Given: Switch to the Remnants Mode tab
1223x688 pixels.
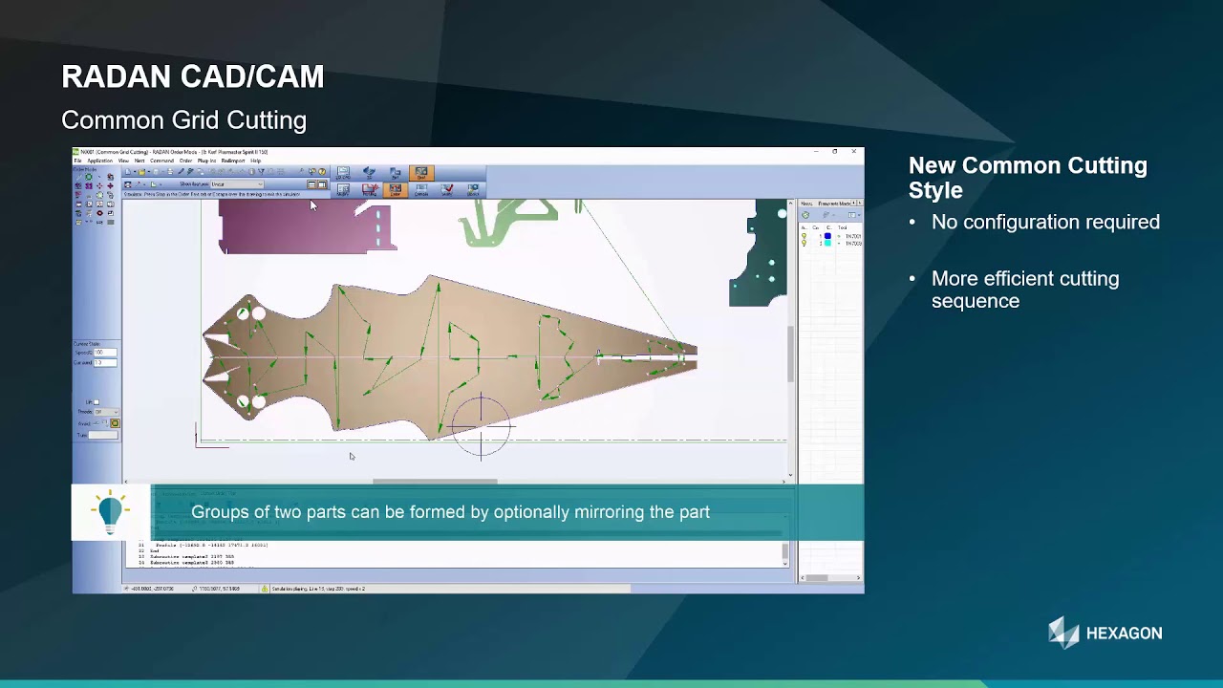Looking at the screenshot, I should [833, 204].
